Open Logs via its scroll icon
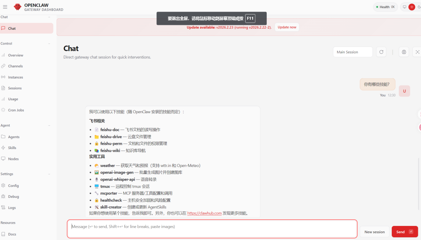This screenshot has width=421, height=240. [3, 208]
